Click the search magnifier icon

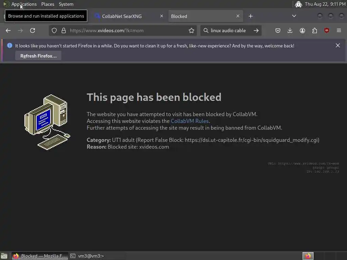point(206,30)
